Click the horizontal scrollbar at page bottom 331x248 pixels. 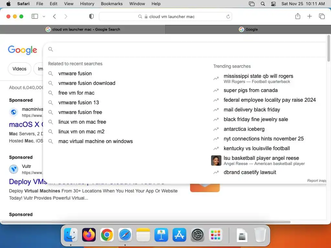click(146, 222)
